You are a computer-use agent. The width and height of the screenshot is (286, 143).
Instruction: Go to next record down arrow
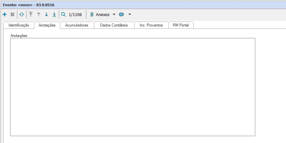pos(46,15)
